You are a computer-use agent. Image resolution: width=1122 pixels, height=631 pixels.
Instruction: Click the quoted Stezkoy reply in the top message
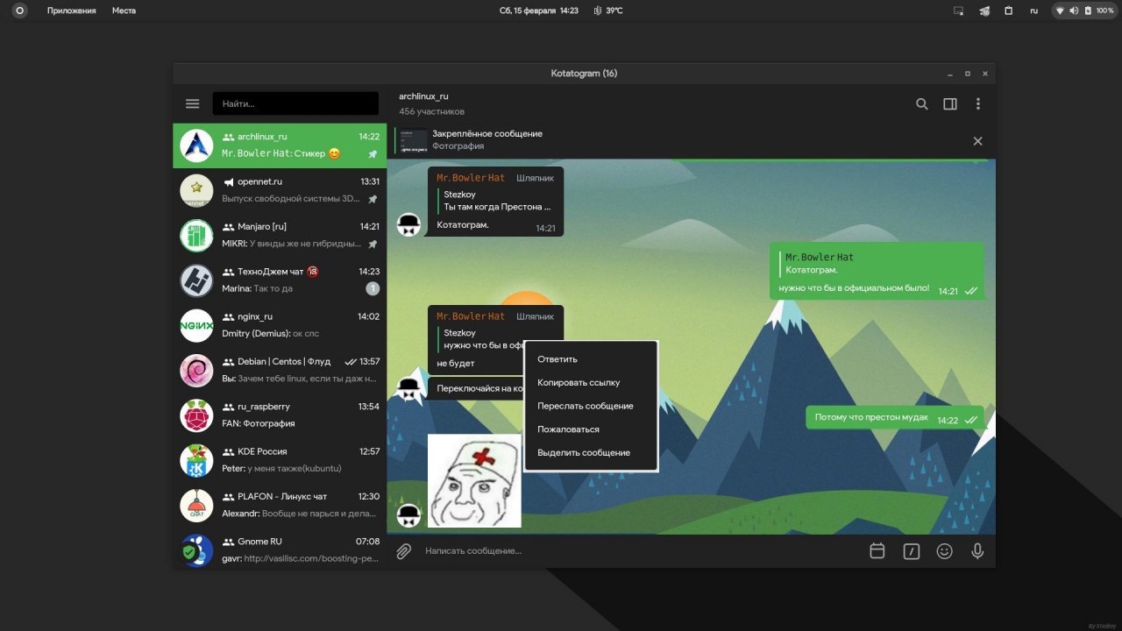pyautogui.click(x=497, y=201)
